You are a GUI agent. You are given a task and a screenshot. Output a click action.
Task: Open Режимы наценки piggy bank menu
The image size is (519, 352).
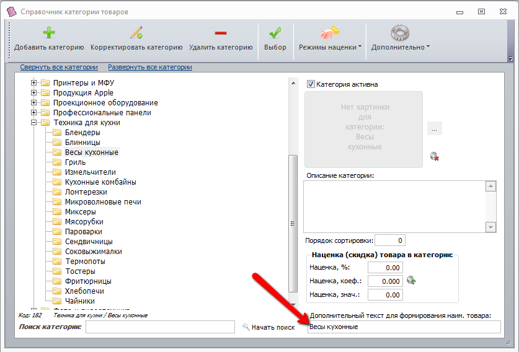click(330, 39)
